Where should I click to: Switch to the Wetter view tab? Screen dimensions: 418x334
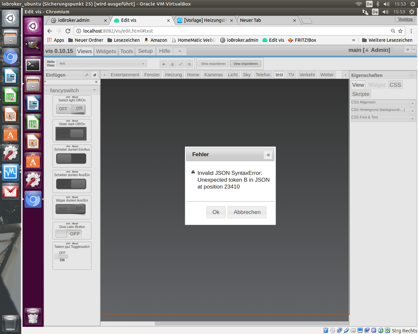click(327, 75)
